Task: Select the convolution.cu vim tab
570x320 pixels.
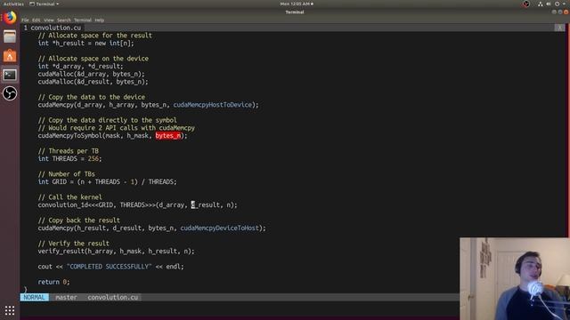Action: 53,28
